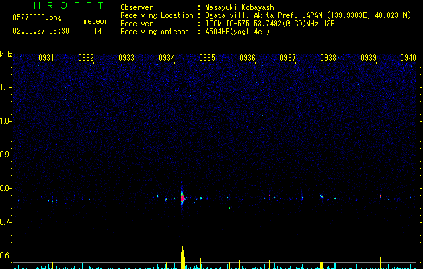
Task: Click the Receiving Location label
Action: (157, 15)
